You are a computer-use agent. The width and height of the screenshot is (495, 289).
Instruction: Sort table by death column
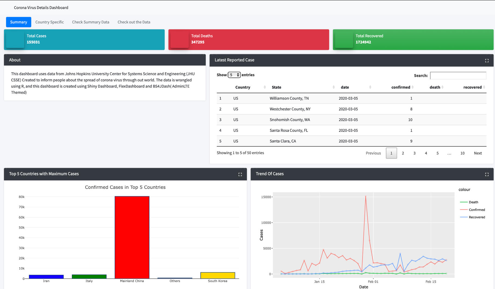(435, 87)
